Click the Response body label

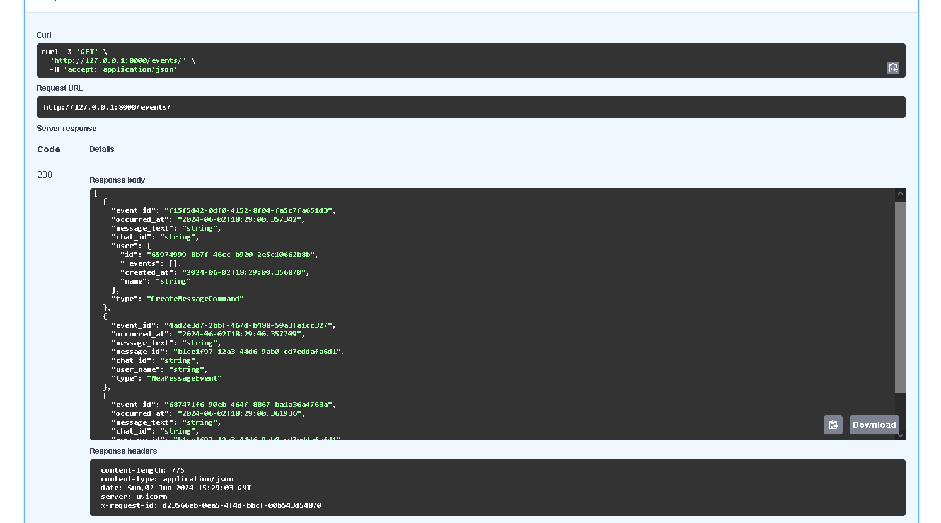pos(117,180)
